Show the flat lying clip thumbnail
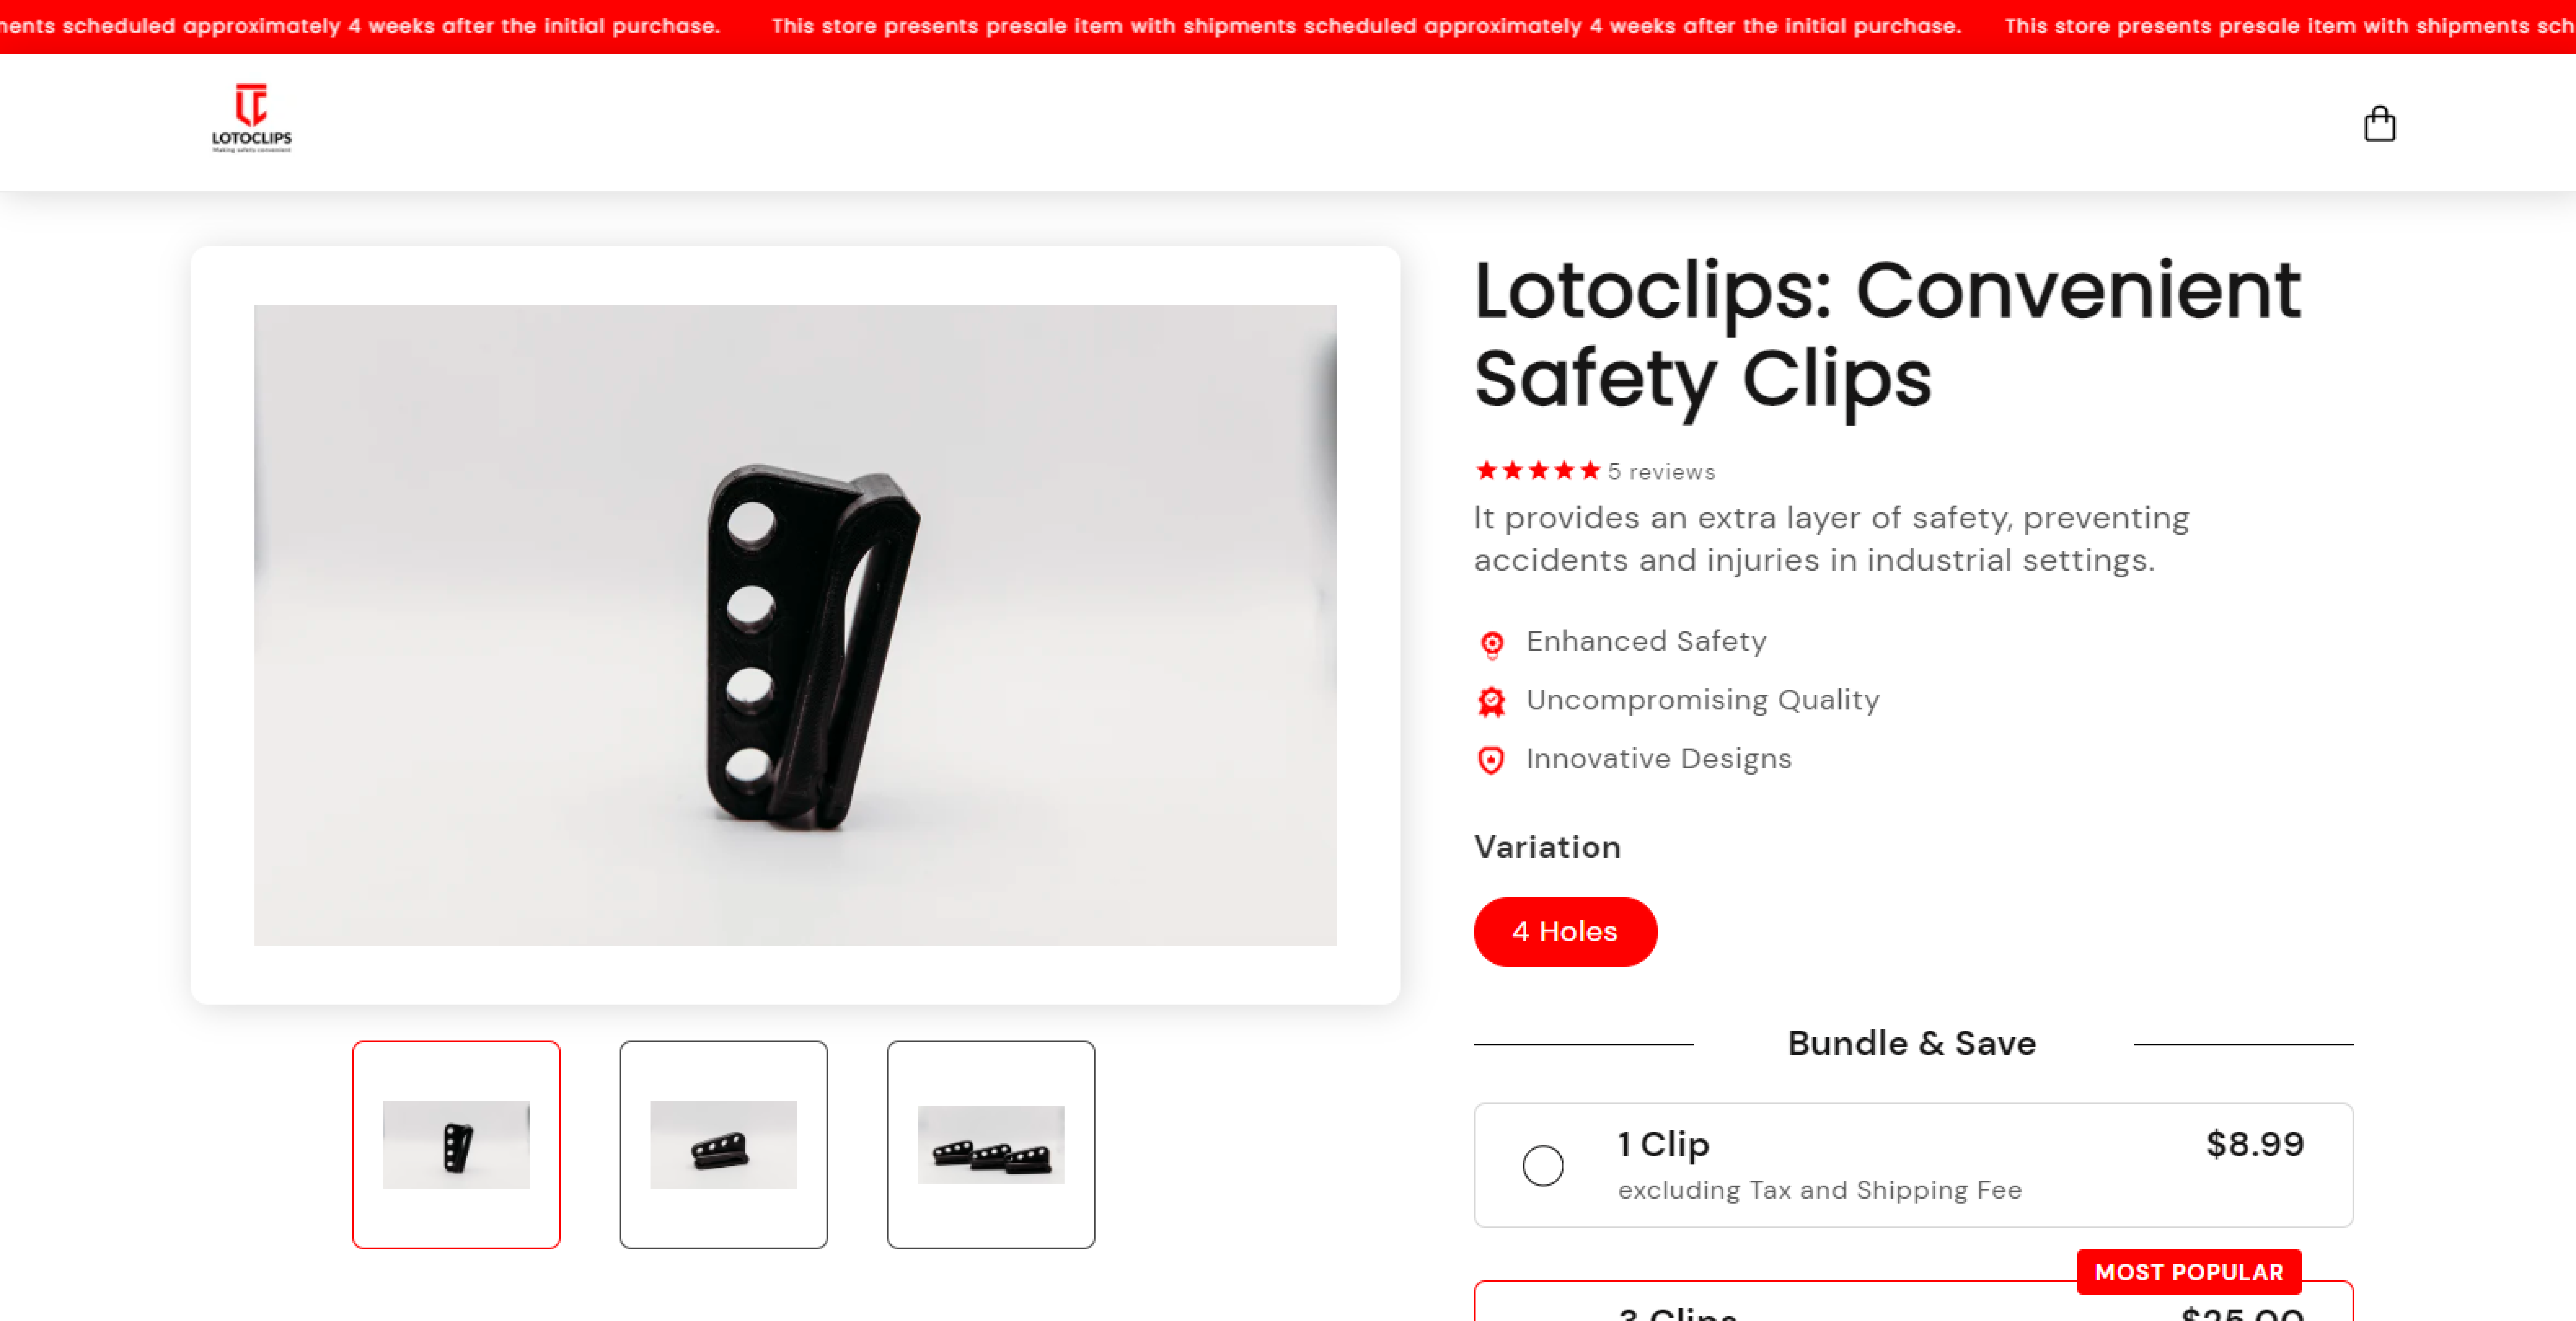 [723, 1144]
